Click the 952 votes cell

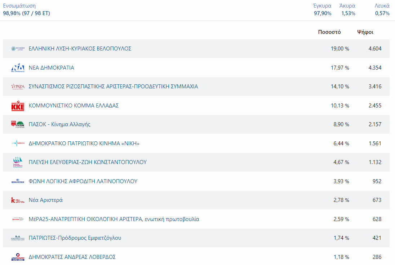click(377, 181)
